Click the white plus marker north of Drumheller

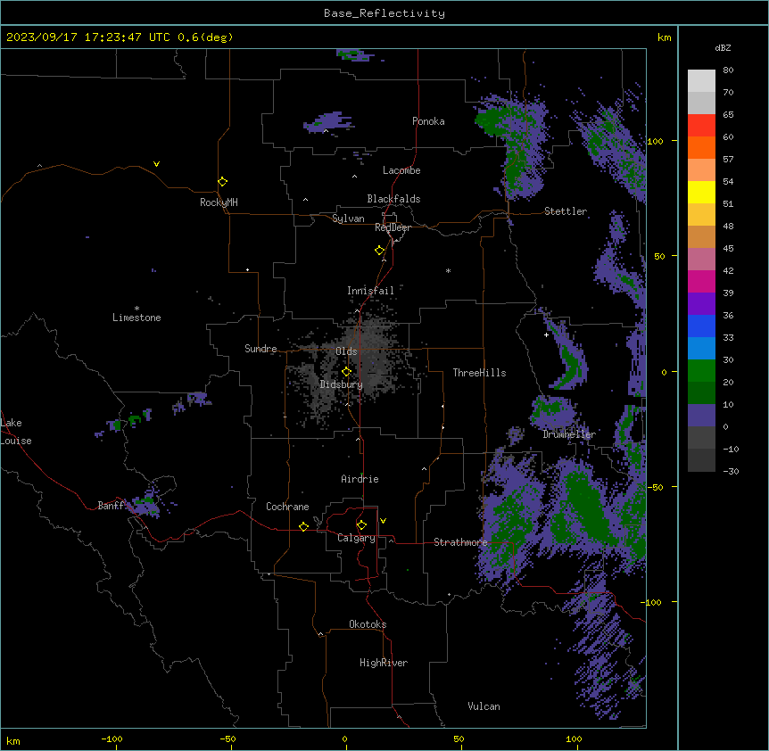[x=546, y=334]
